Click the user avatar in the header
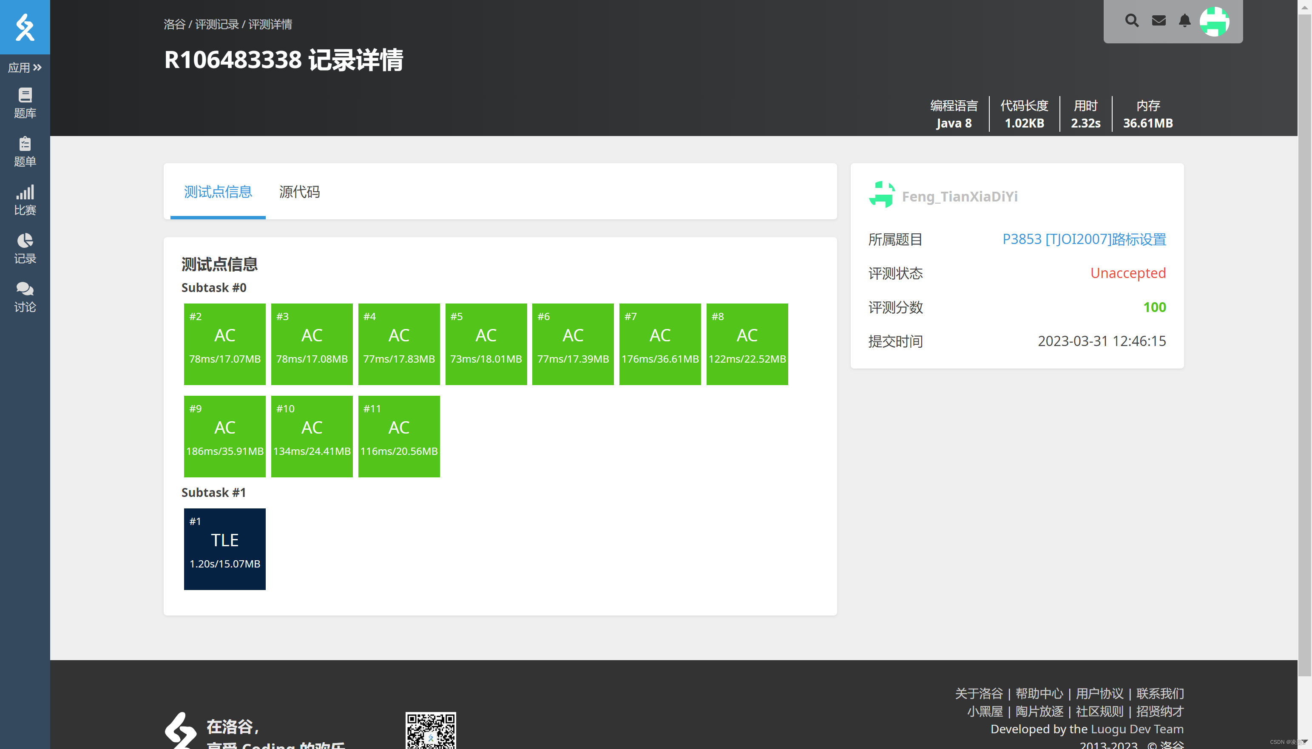The width and height of the screenshot is (1312, 749). (x=1214, y=22)
